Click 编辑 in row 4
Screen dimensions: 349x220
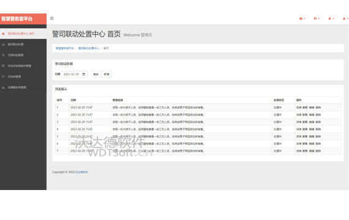click(x=312, y=130)
